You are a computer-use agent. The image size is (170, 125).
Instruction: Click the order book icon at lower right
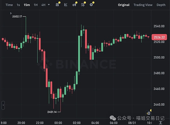pos(148,113)
